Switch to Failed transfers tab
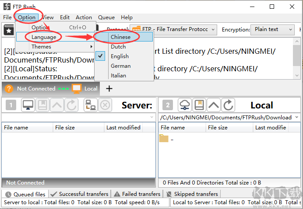The height and width of the screenshot is (209, 303). (137, 194)
